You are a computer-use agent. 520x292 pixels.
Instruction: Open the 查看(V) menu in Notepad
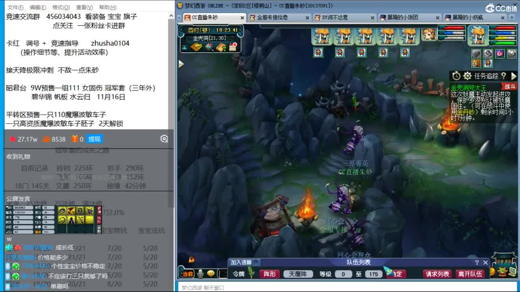coord(84,7)
